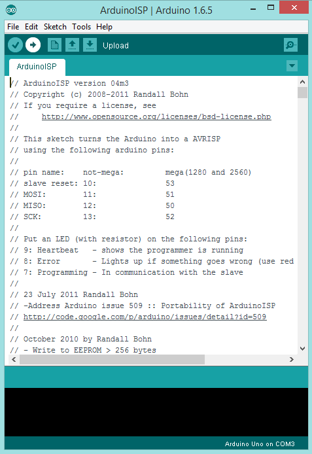Click the horizontal scrollbar thumb
This screenshot has height=454, width=312.
point(112,359)
